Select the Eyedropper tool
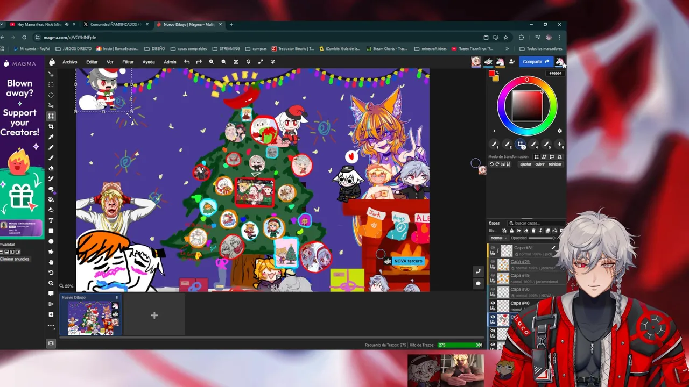Viewport: 689px width, 387px height. [x=51, y=137]
